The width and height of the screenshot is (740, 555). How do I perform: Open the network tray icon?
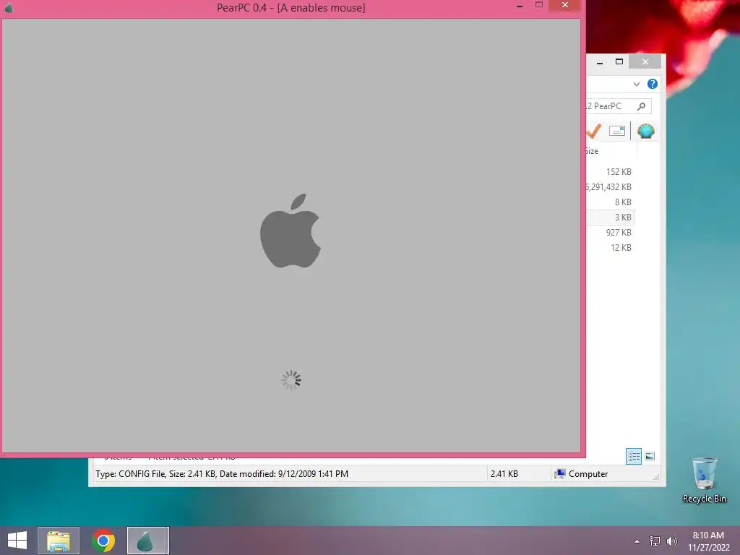click(655, 541)
